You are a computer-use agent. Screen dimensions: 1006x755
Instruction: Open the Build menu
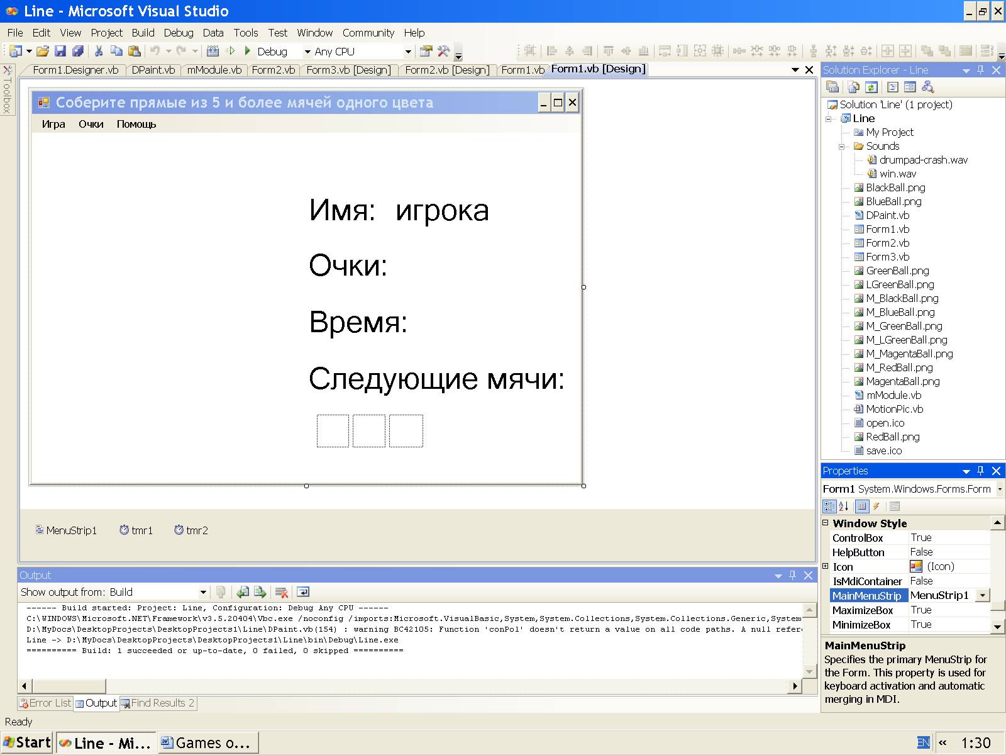[x=143, y=33]
